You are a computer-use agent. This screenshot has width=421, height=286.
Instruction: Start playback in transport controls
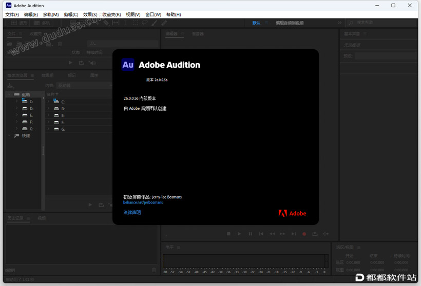(x=239, y=234)
